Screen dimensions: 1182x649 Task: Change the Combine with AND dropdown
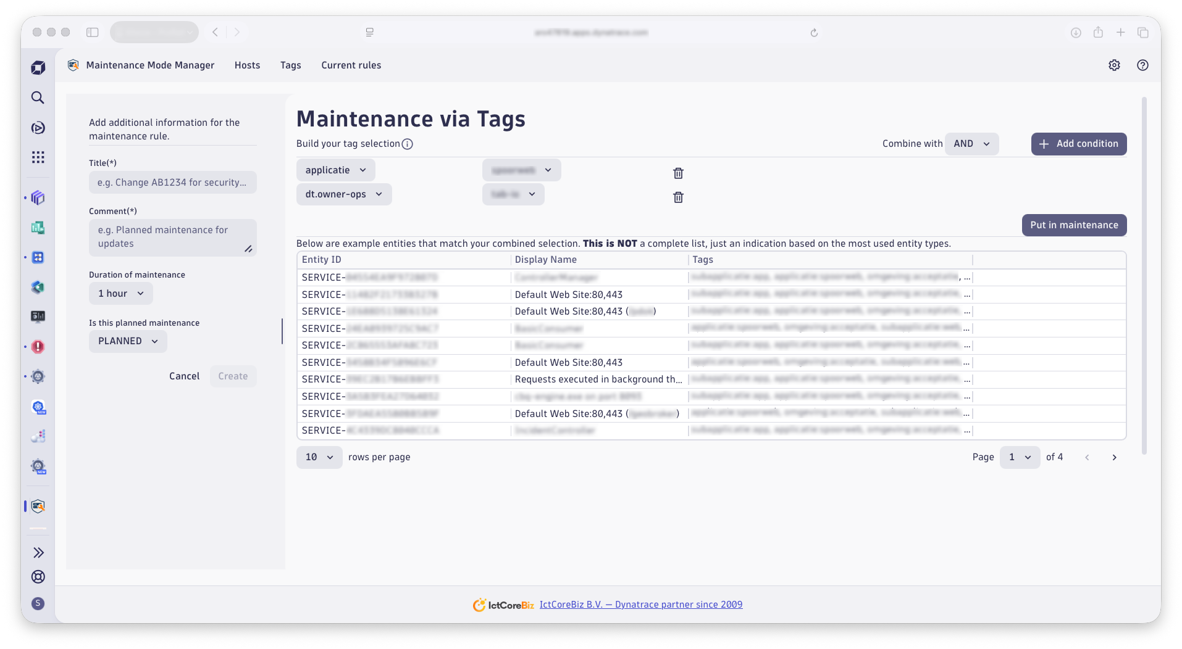(971, 143)
